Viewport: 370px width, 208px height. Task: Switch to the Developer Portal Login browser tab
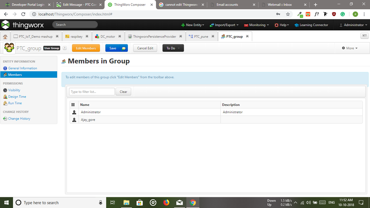pos(28,5)
